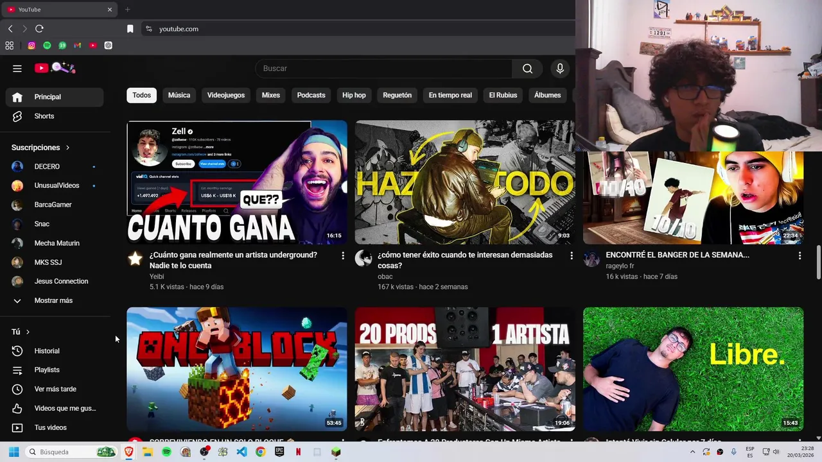Play the HAZ TODO thumbnail video

465,182
